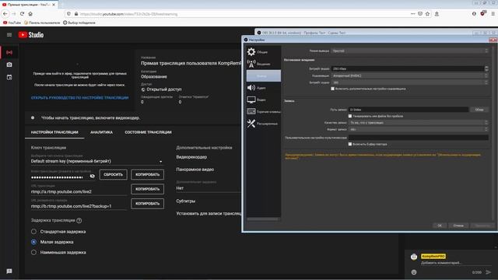
Task: Toggle stream key visibility eye icon
Action: 92,176
